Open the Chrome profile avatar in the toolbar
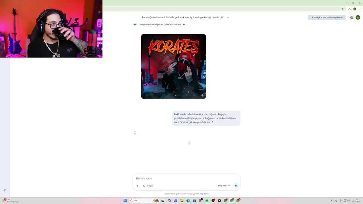The image size is (363, 204). click(x=355, y=9)
